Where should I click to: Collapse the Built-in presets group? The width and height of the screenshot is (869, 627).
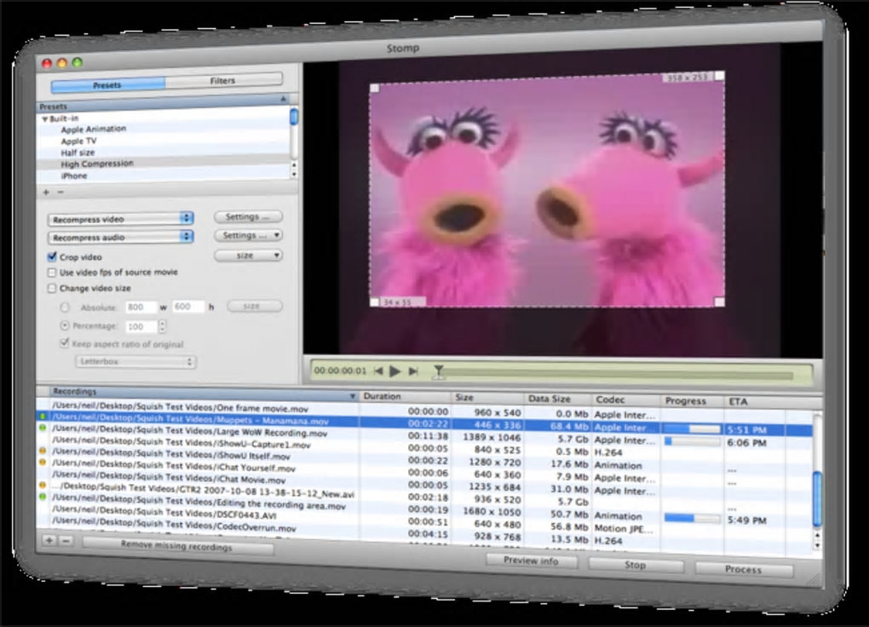[44, 118]
